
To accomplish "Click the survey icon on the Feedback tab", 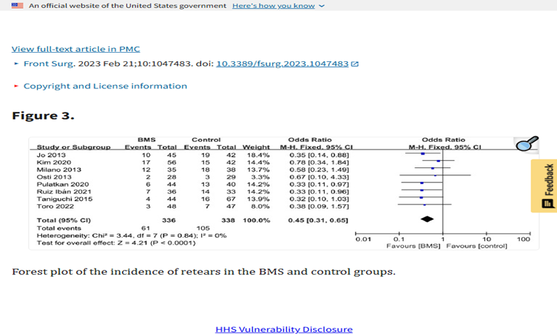I will pyautogui.click(x=548, y=204).
